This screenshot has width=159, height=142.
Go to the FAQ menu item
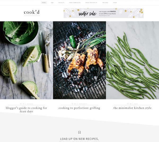tap(52, 3)
